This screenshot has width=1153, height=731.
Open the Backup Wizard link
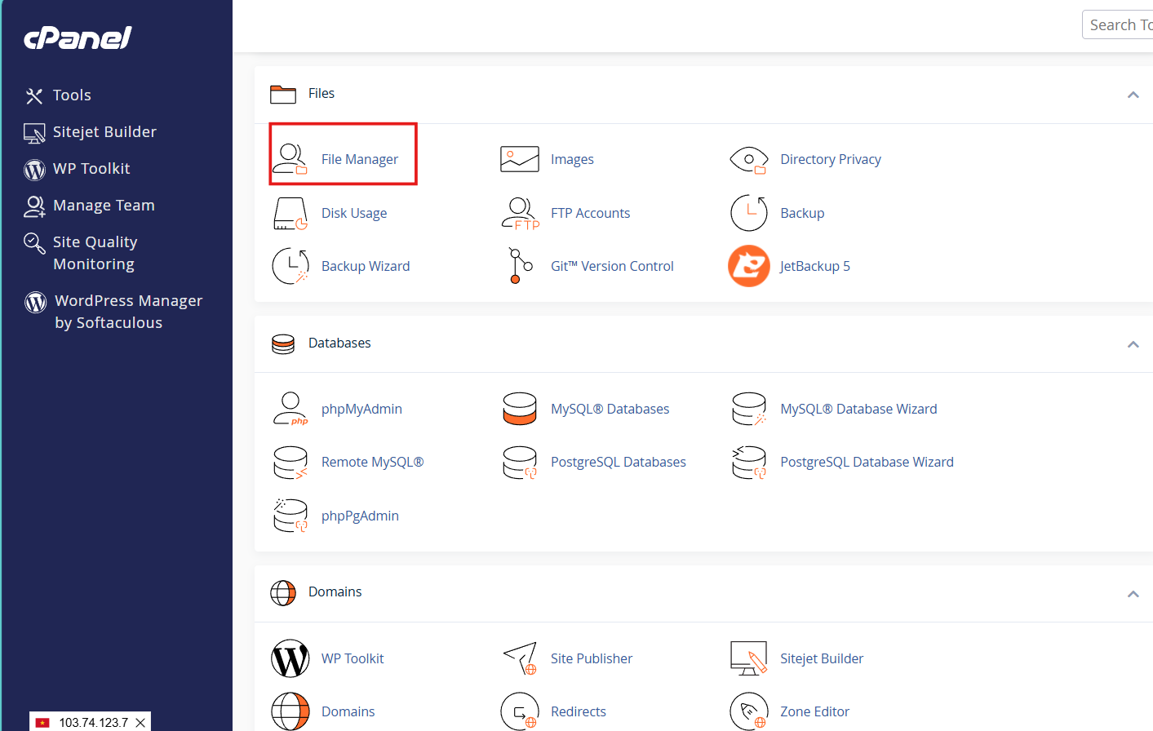(x=366, y=266)
